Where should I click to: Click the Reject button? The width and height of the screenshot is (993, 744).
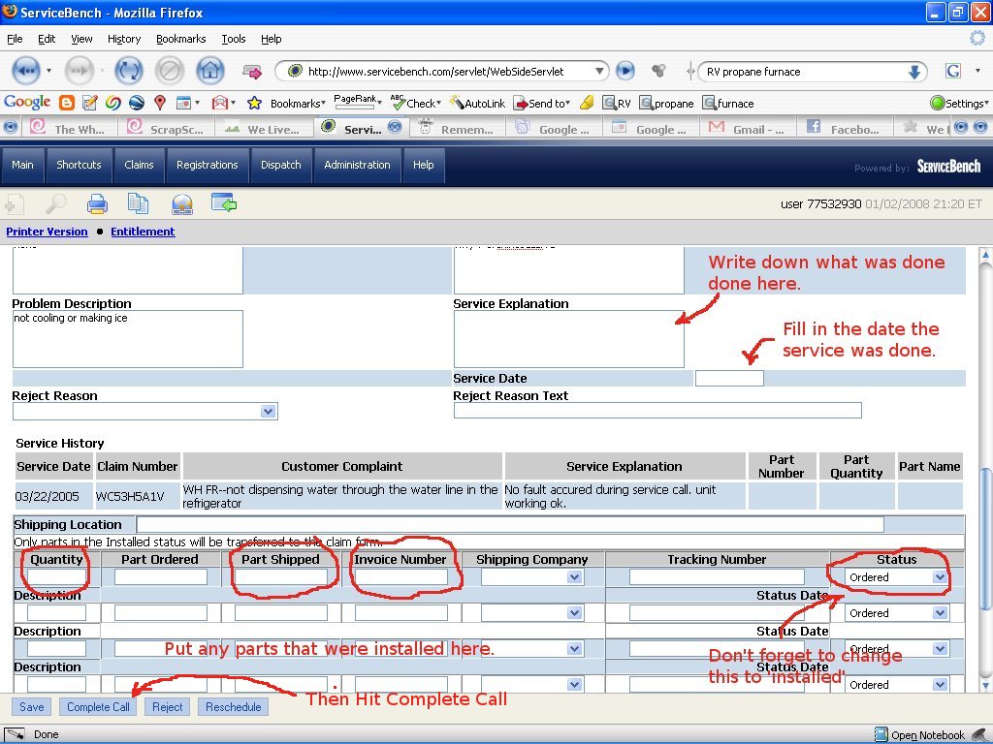pos(167,706)
